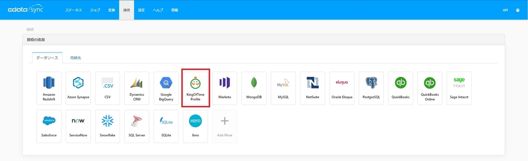Pick the Xero data source tile
The height and width of the screenshot is (161, 528).
[x=195, y=126]
